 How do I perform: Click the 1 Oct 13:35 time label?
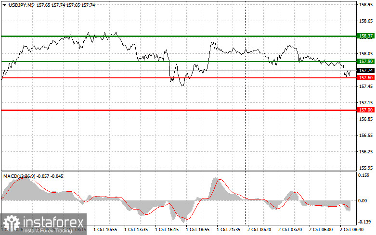point(136,230)
